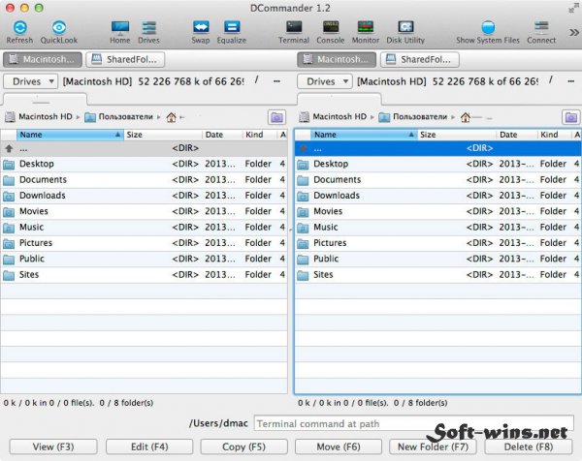Open left panel Drives dropdown
Viewport: 582px width, 461px height.
30,81
